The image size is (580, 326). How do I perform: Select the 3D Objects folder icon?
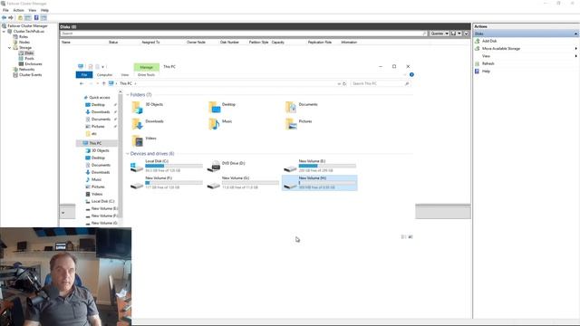click(x=138, y=107)
